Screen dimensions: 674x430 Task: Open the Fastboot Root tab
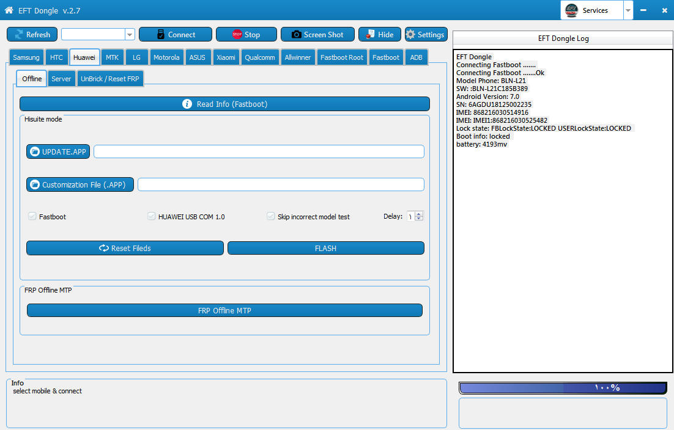click(x=342, y=57)
